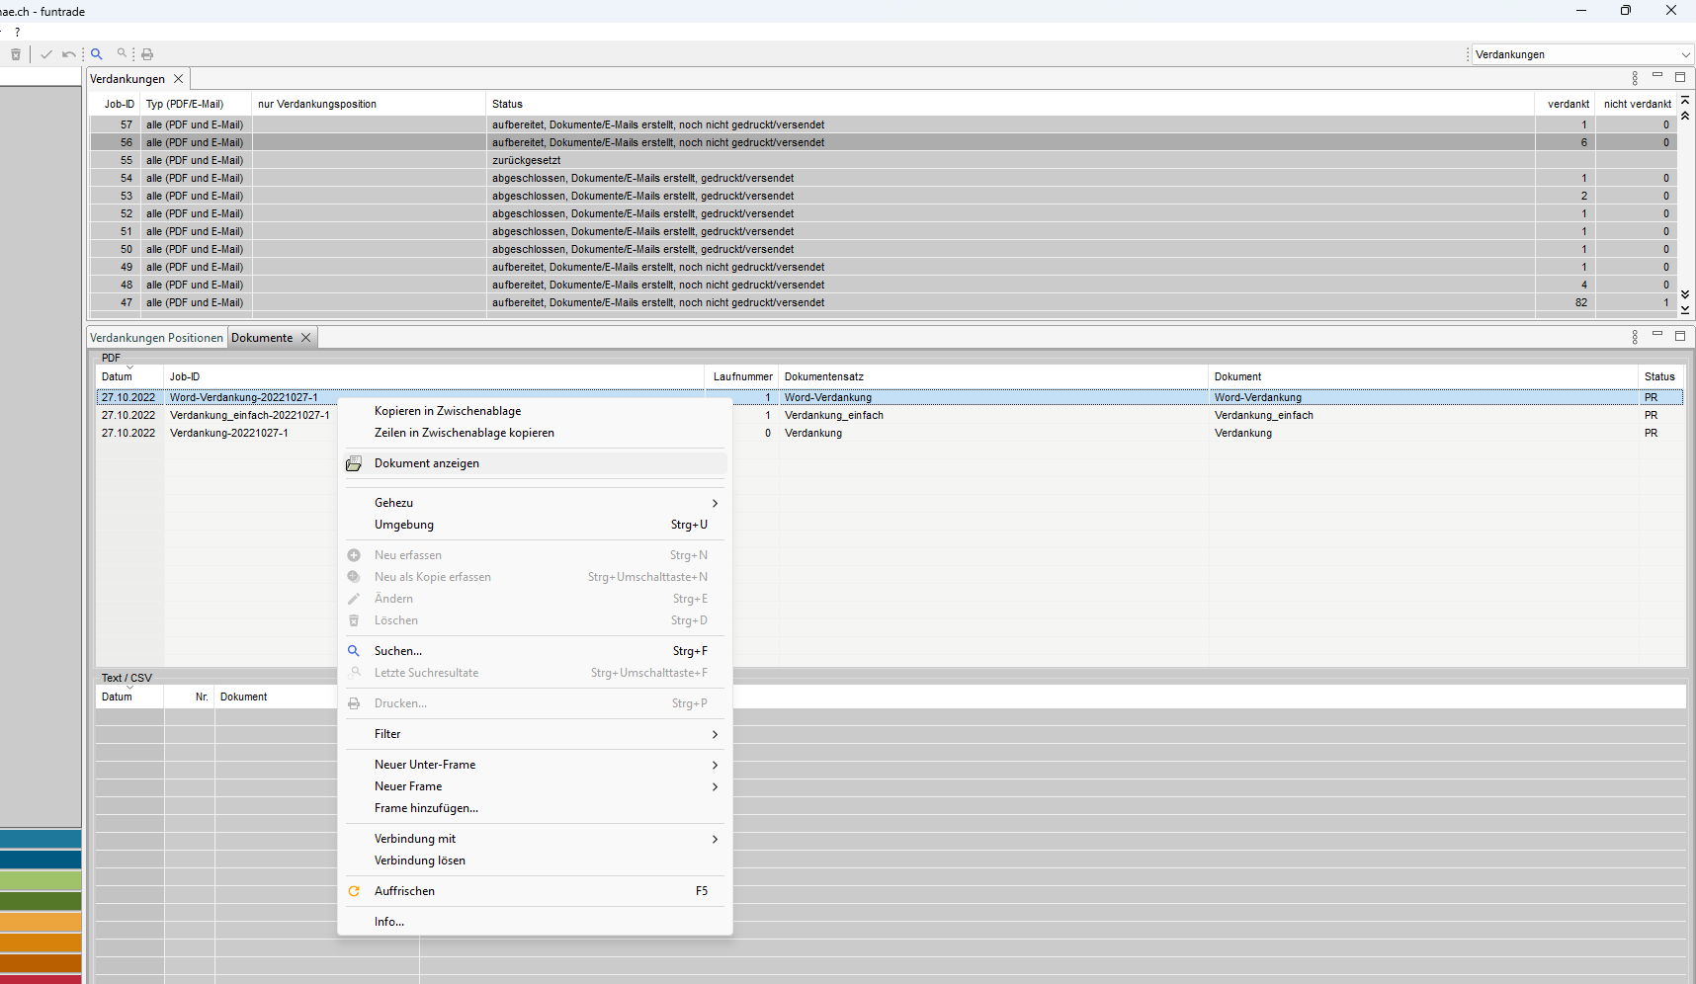The image size is (1696, 984).
Task: Expand the Filter submenu
Action: (715, 734)
